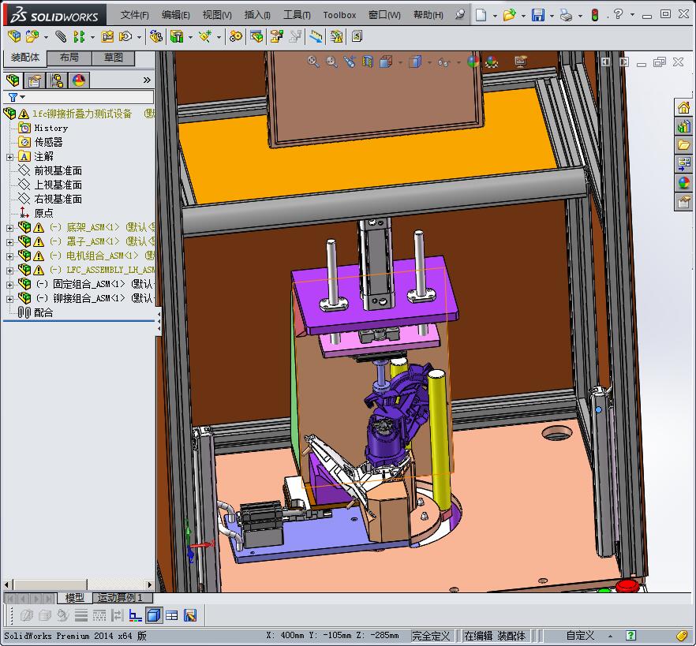Click the View Settings monitor icon
The image size is (696, 646).
[520, 62]
